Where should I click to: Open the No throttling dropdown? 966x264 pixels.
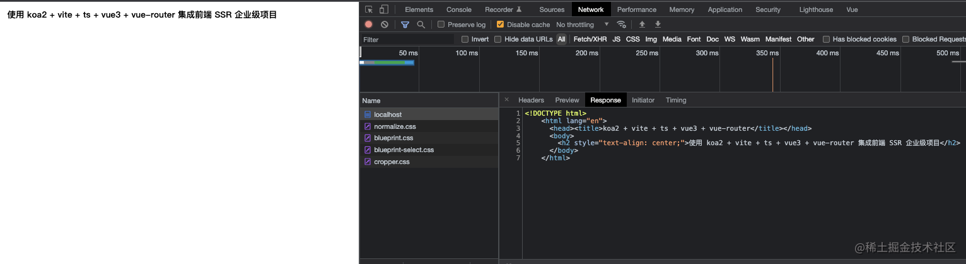(x=583, y=25)
